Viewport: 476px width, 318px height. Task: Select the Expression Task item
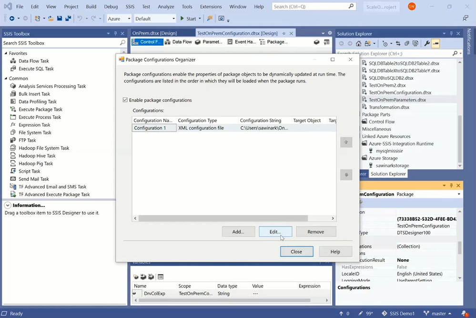pyautogui.click(x=34, y=125)
